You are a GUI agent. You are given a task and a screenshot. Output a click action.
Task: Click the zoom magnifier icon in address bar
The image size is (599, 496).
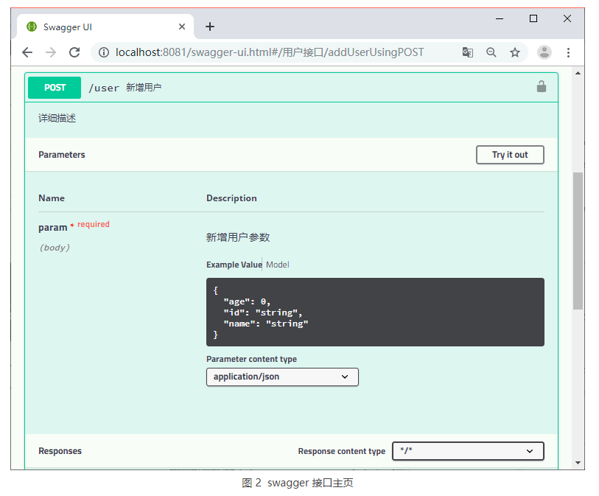coord(491,52)
